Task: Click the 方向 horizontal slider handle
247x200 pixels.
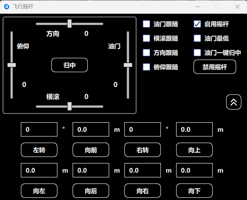Action: tap(70, 23)
